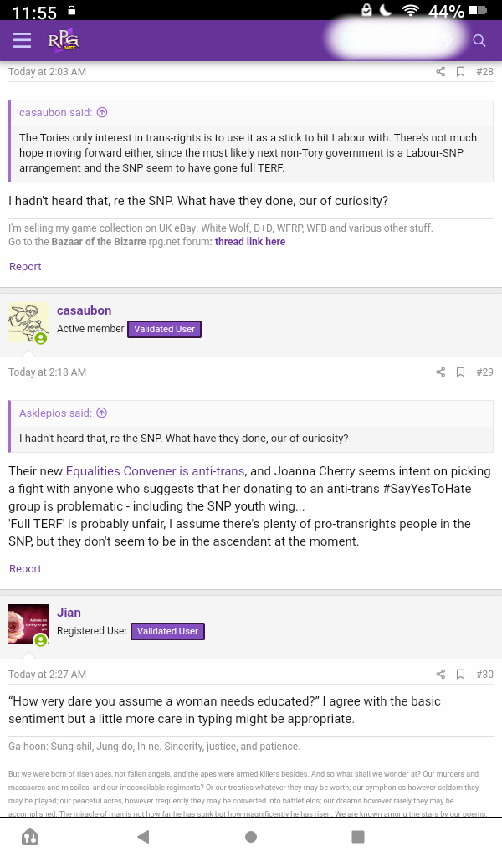The height and width of the screenshot is (857, 502).
Task: Tap the Android home circle button
Action: coord(251,837)
